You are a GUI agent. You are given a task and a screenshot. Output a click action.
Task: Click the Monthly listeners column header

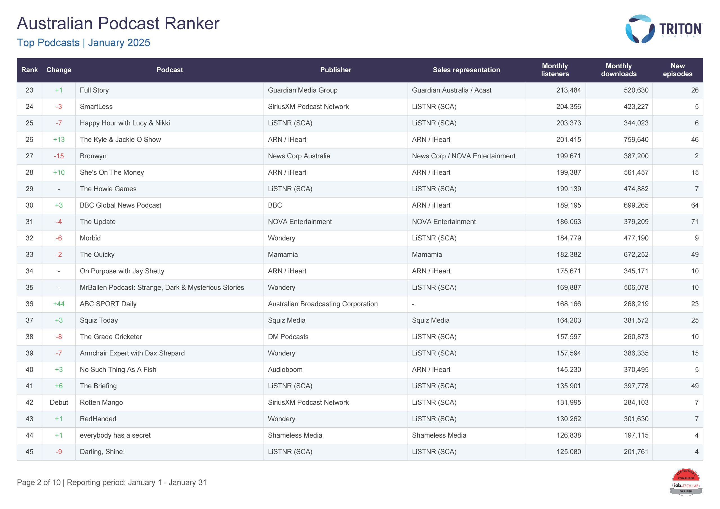(555, 70)
